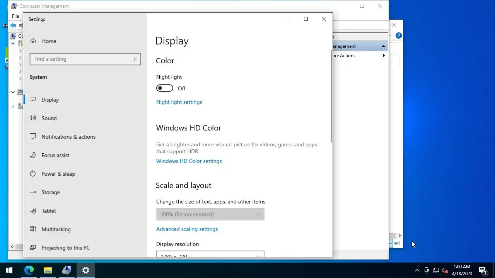Click the Settings gear in the taskbar
Screen dimensions: 495x278
(85, 270)
